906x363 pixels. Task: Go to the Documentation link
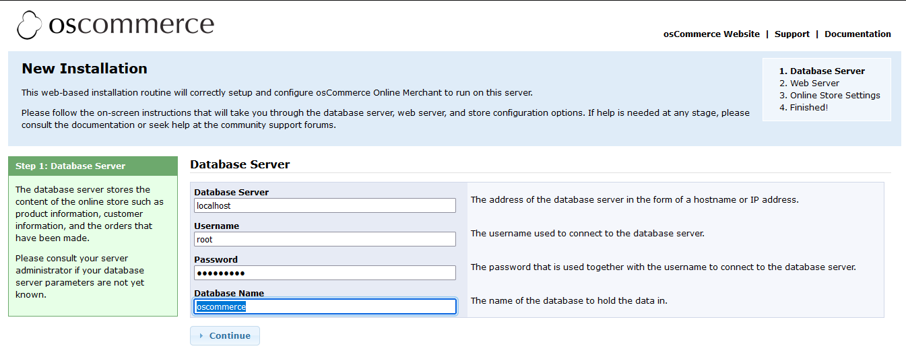click(858, 34)
